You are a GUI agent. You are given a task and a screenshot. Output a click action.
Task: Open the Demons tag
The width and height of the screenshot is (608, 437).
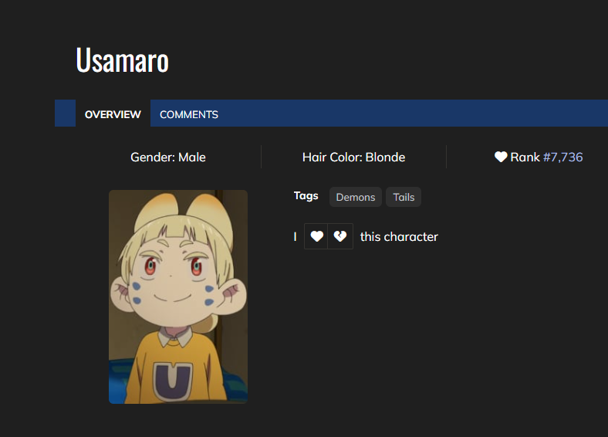click(356, 197)
